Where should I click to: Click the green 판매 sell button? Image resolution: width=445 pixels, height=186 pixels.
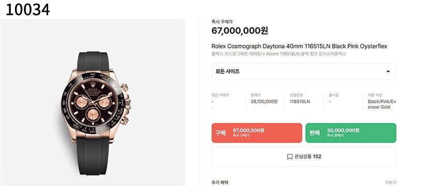point(351,133)
